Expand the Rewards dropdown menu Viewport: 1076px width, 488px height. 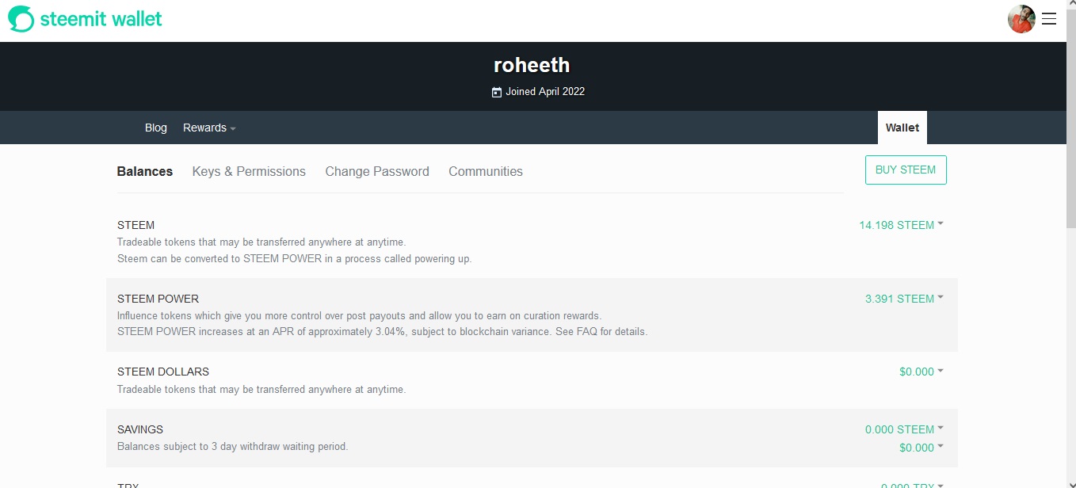(x=209, y=128)
